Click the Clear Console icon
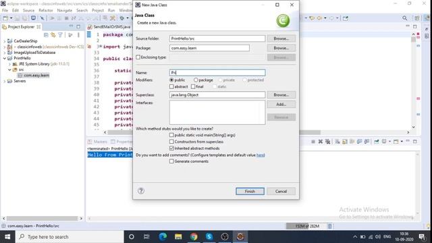This screenshot has height=243, width=432. coord(337,142)
